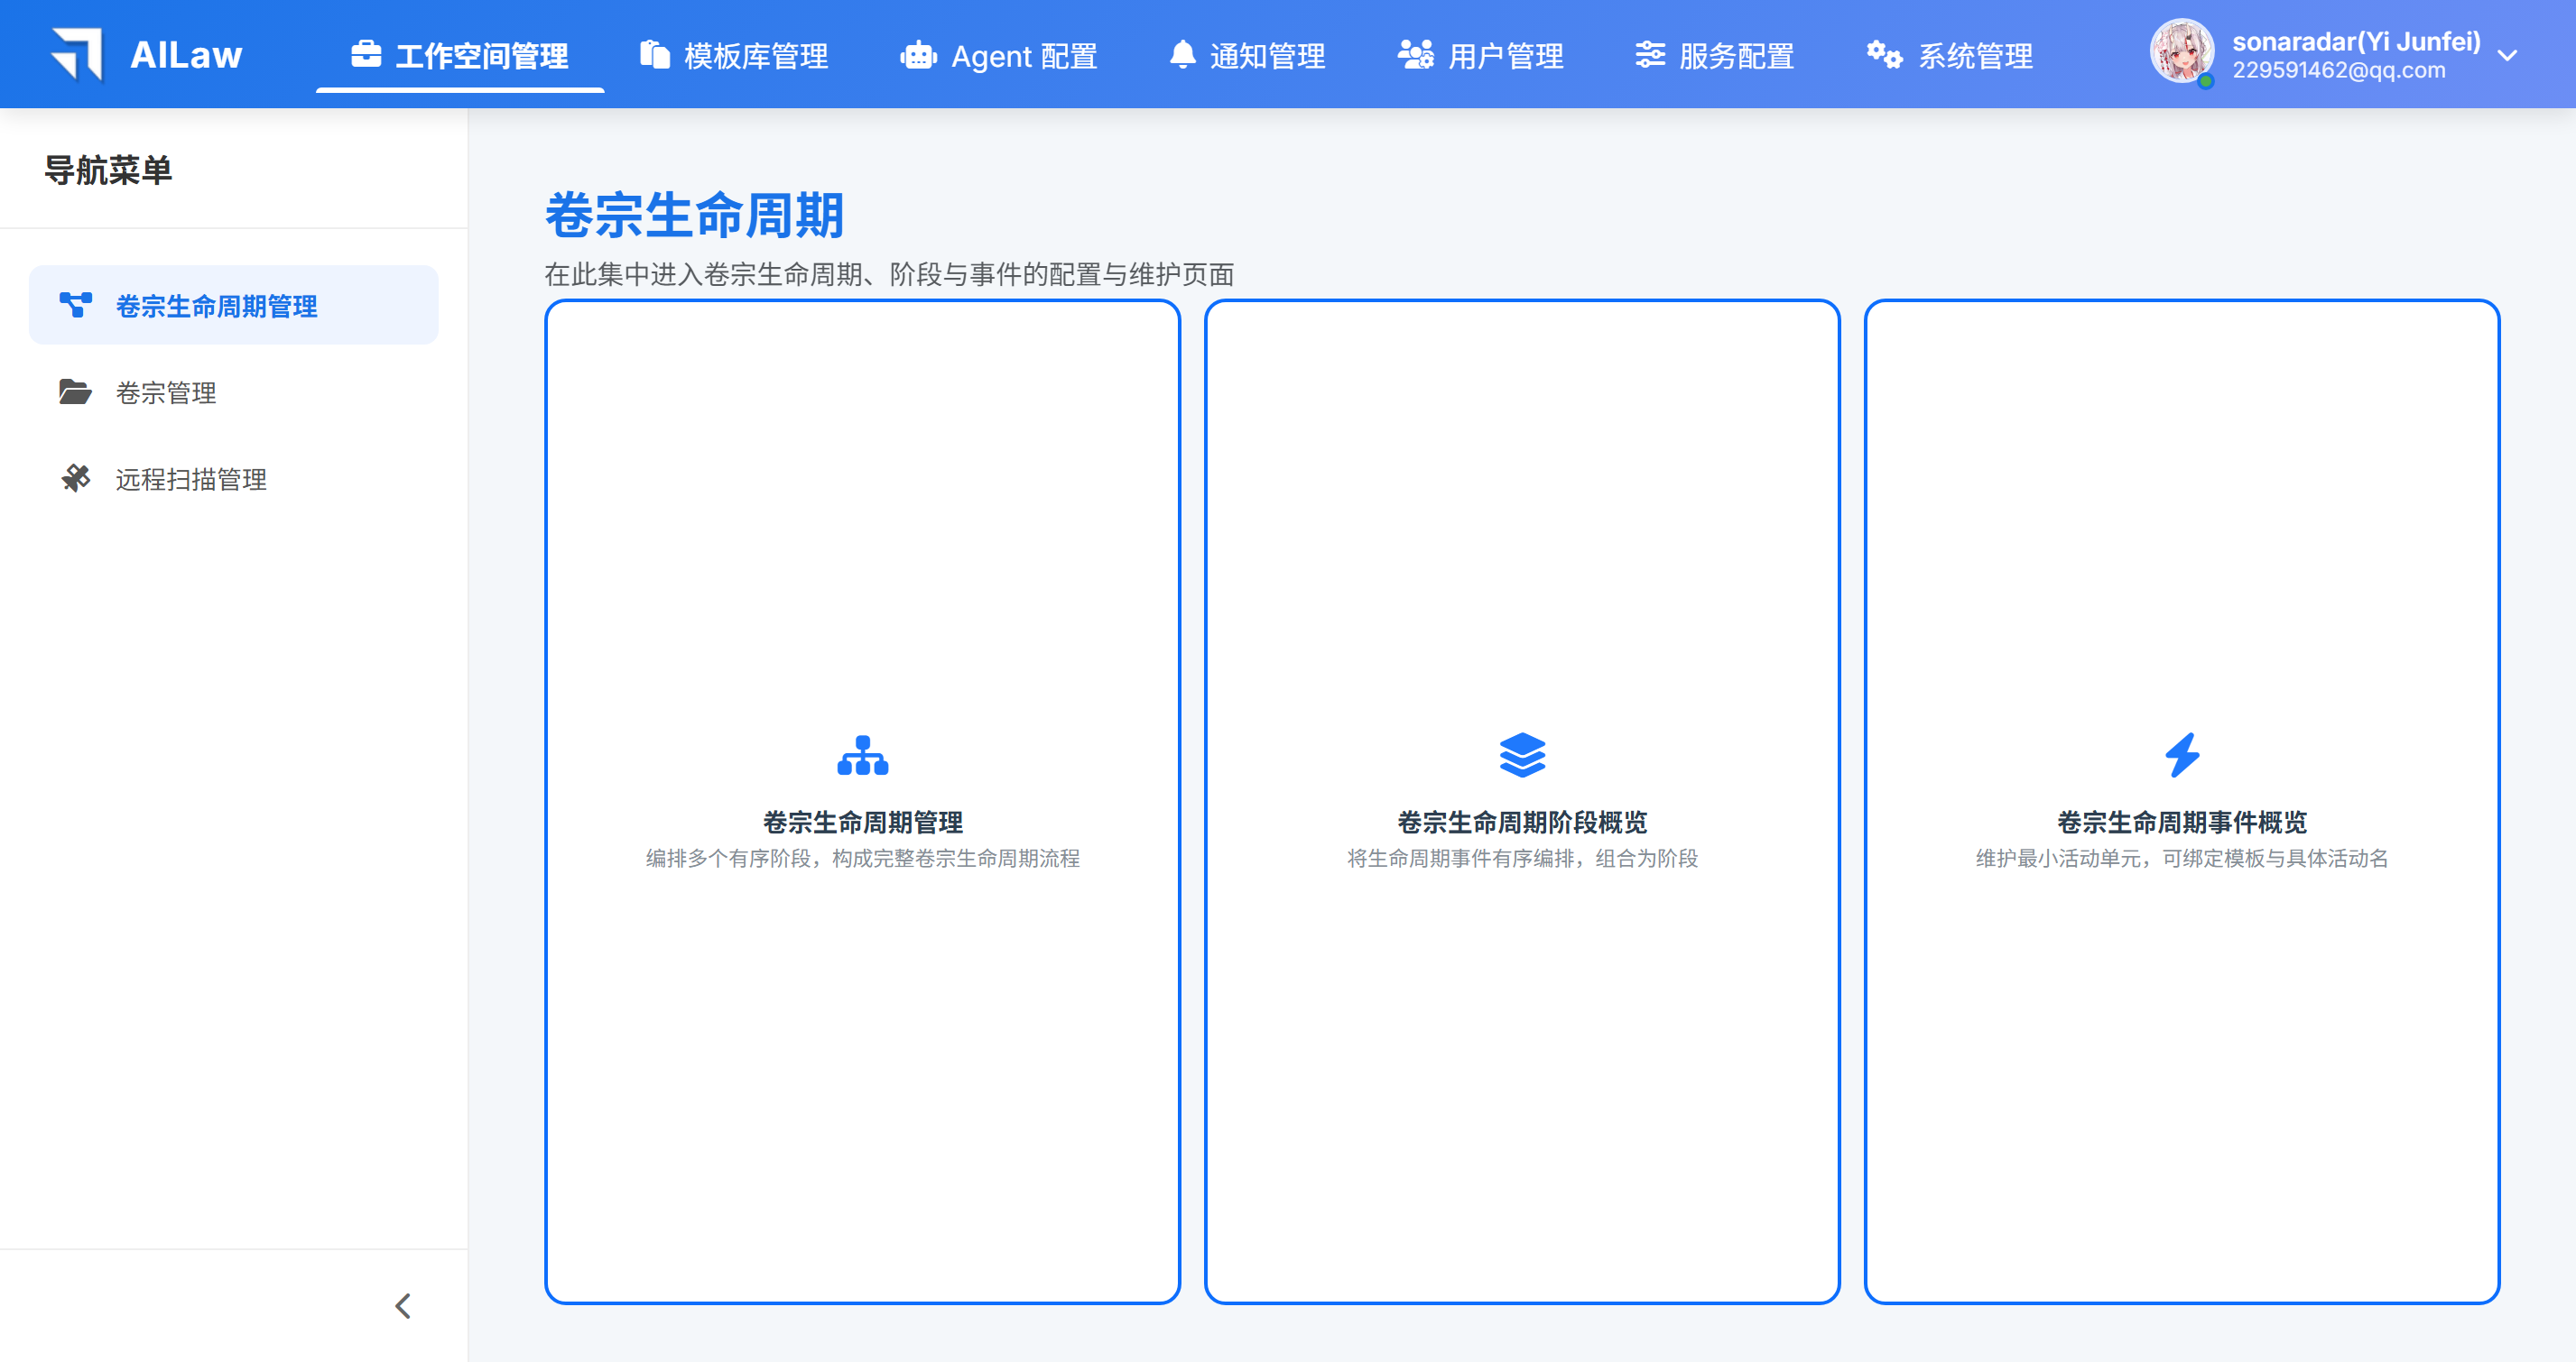Click the gears icon for 系统管理
The height and width of the screenshot is (1362, 2576).
click(1884, 54)
